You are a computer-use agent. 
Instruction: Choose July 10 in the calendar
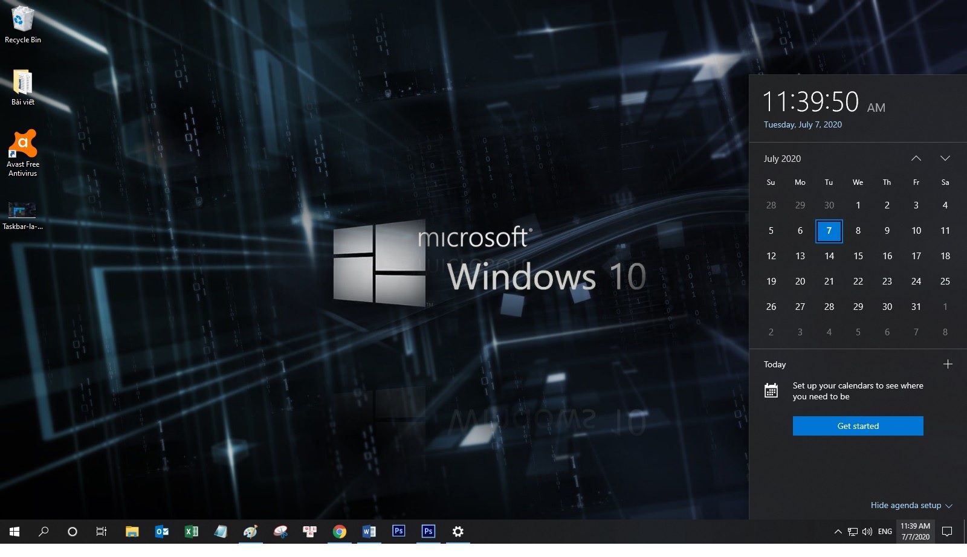point(916,231)
